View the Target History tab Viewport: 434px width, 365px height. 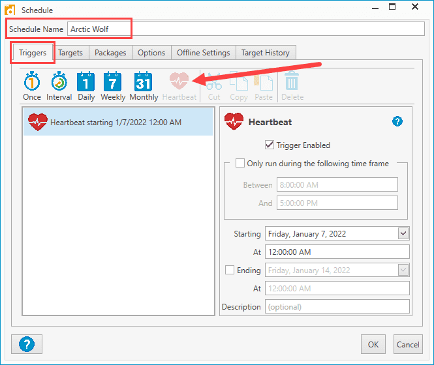(266, 53)
